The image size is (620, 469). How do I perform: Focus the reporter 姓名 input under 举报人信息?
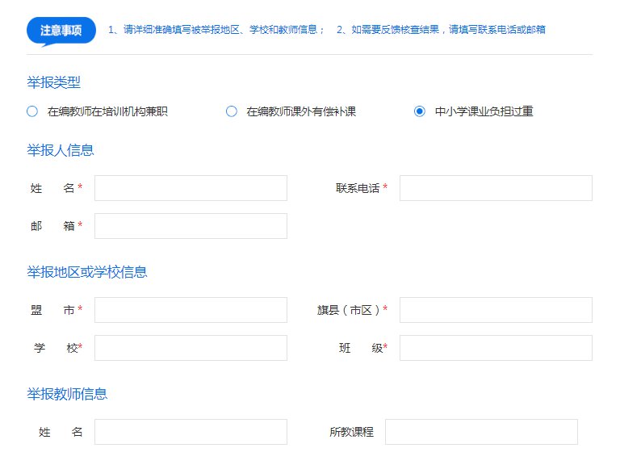click(191, 188)
